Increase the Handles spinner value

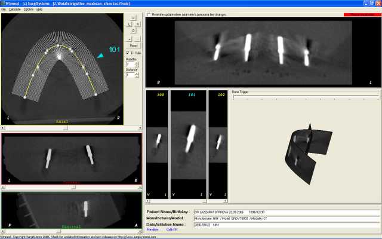pyautogui.click(x=137, y=63)
